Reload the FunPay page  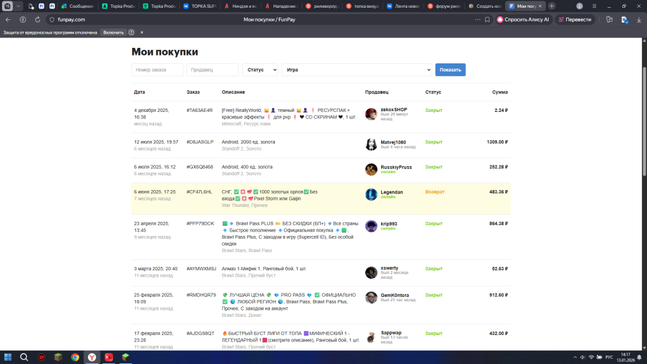[38, 19]
